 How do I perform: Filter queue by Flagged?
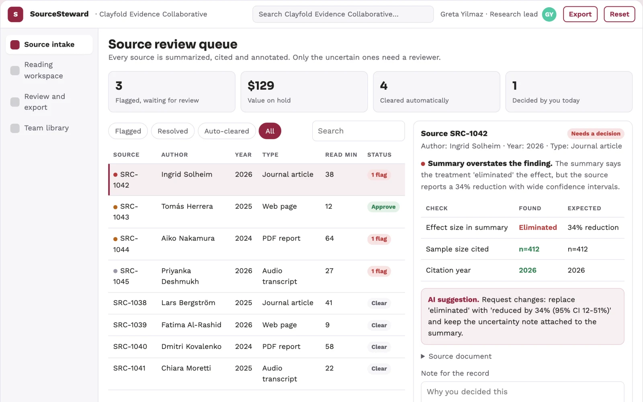pyautogui.click(x=128, y=131)
